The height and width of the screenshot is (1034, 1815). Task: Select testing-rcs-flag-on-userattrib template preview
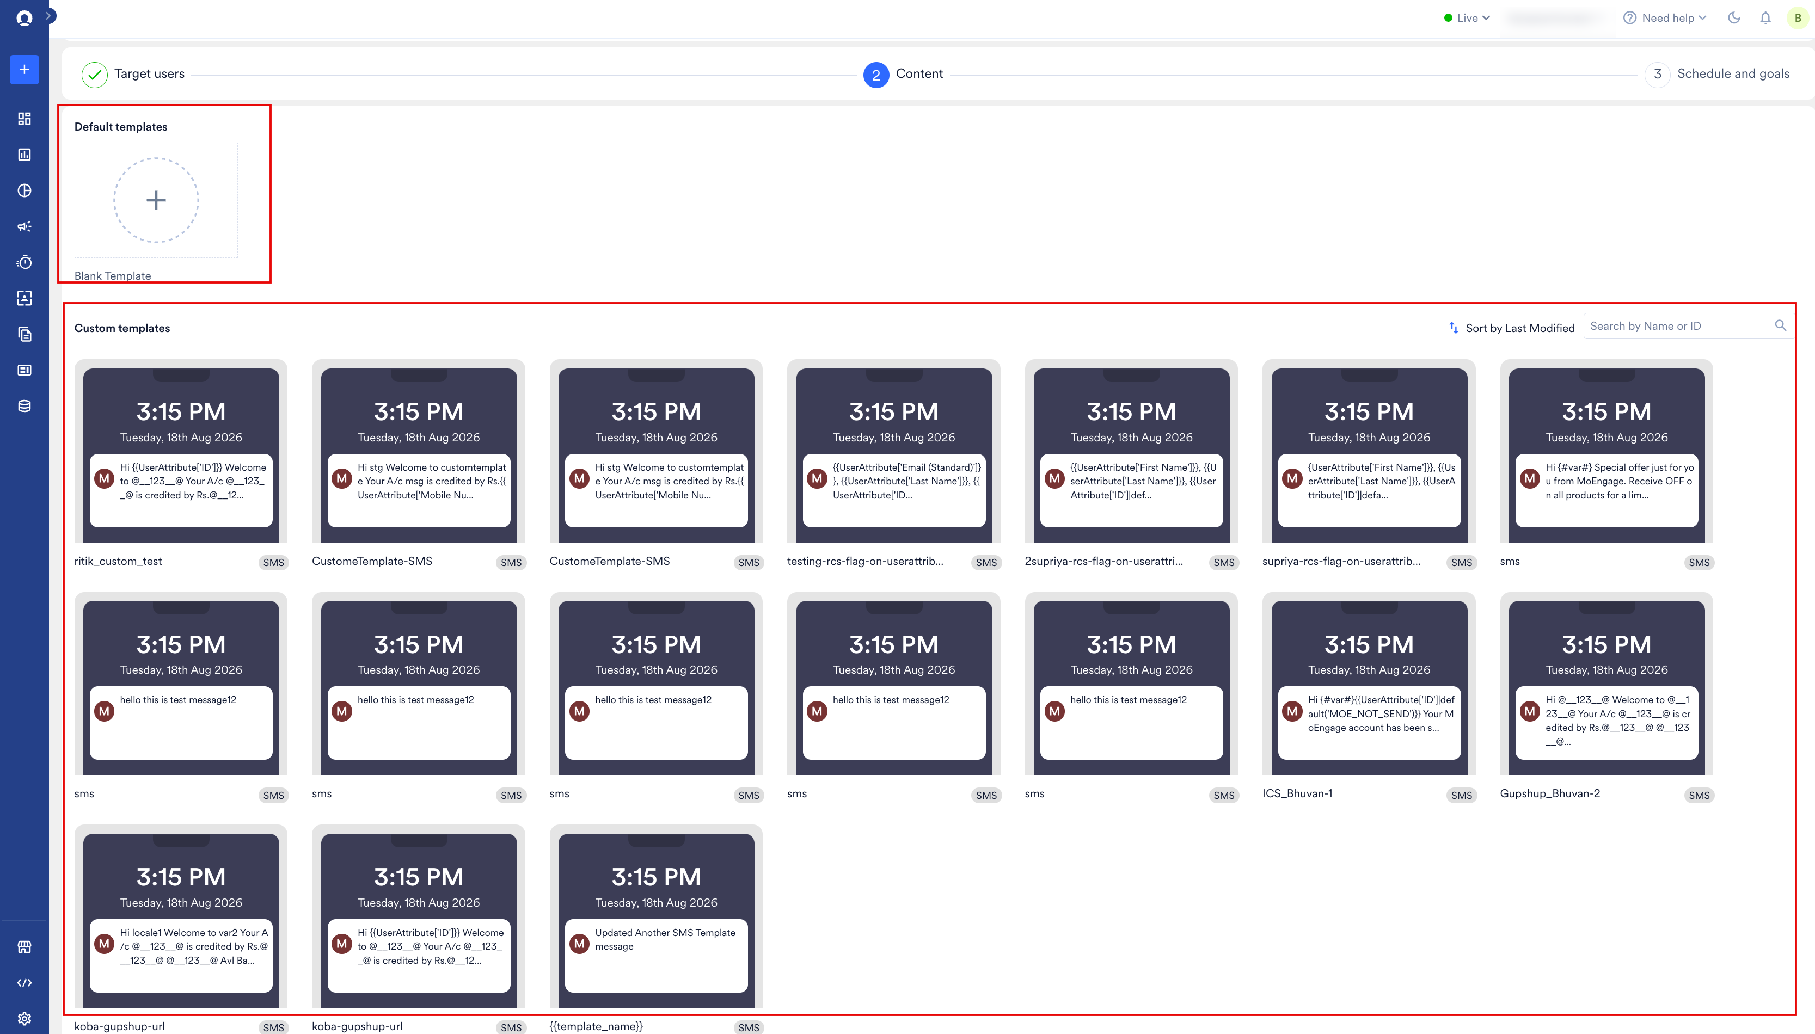894,451
